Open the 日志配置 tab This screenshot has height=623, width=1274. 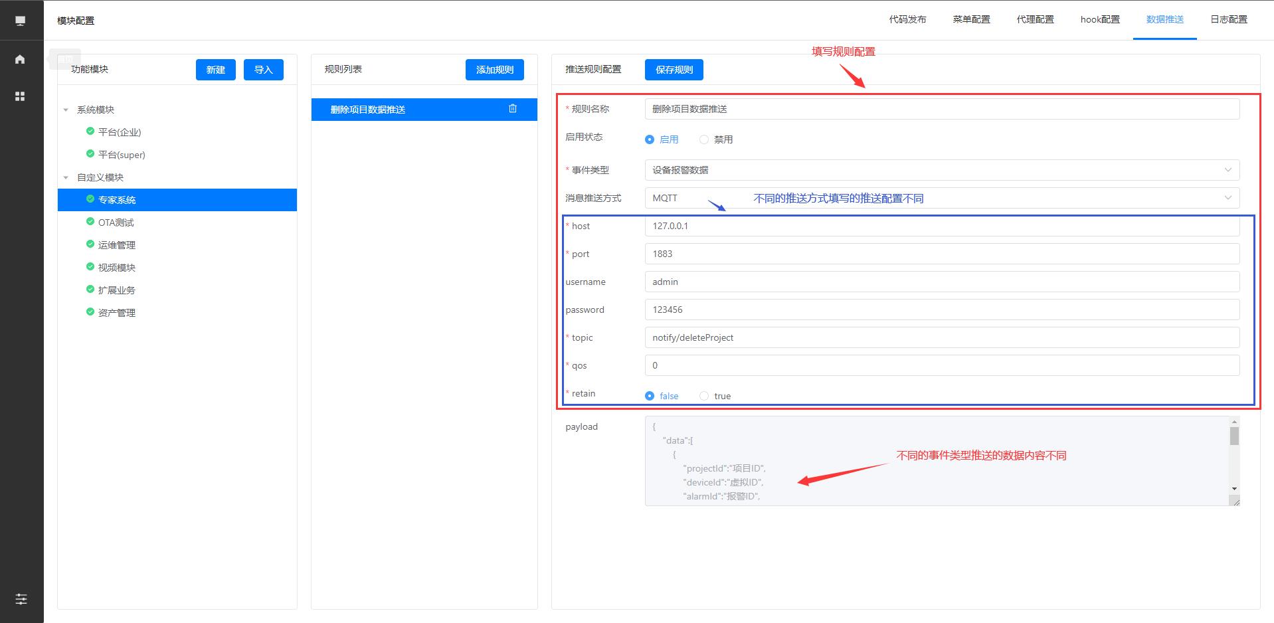[x=1228, y=20]
